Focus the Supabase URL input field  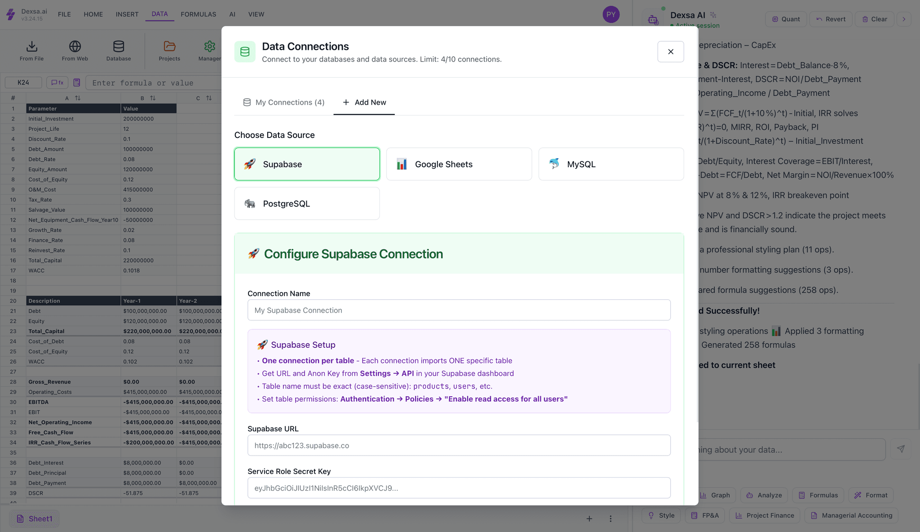[459, 445]
